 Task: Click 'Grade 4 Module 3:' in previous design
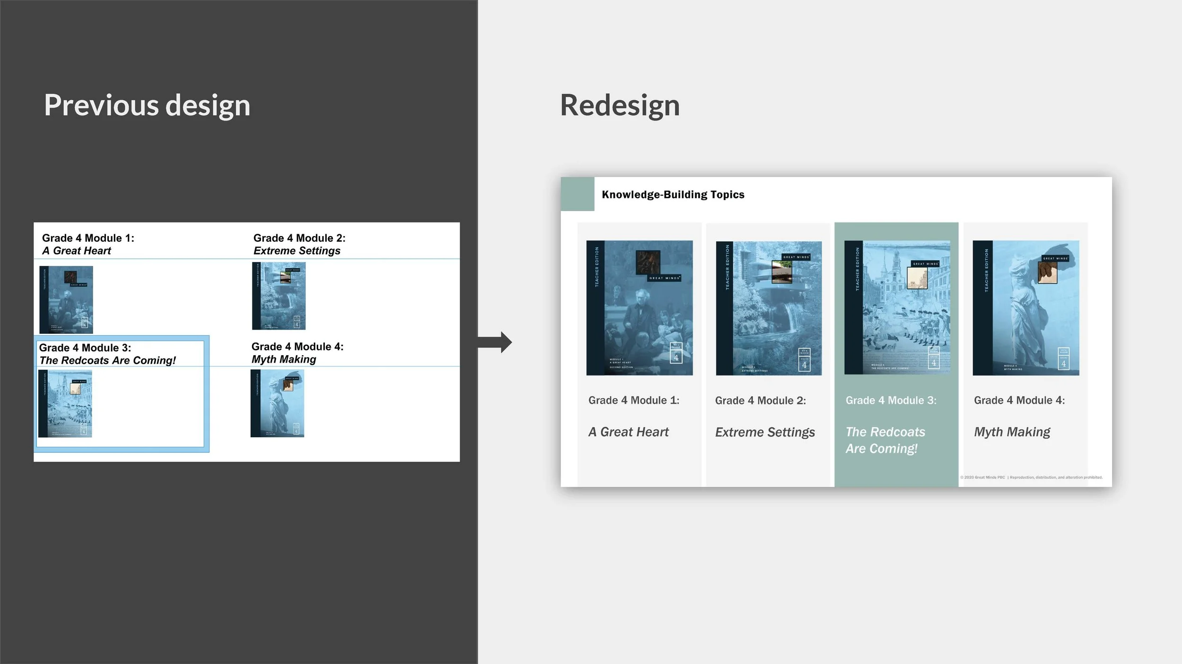pos(85,348)
